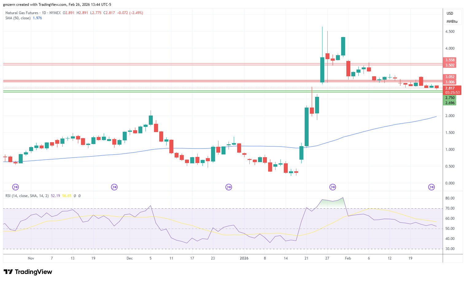Image resolution: width=466 pixels, height=281 pixels.
Task: Click the 03:25:53 bar countdown timer
Action: click(x=453, y=93)
